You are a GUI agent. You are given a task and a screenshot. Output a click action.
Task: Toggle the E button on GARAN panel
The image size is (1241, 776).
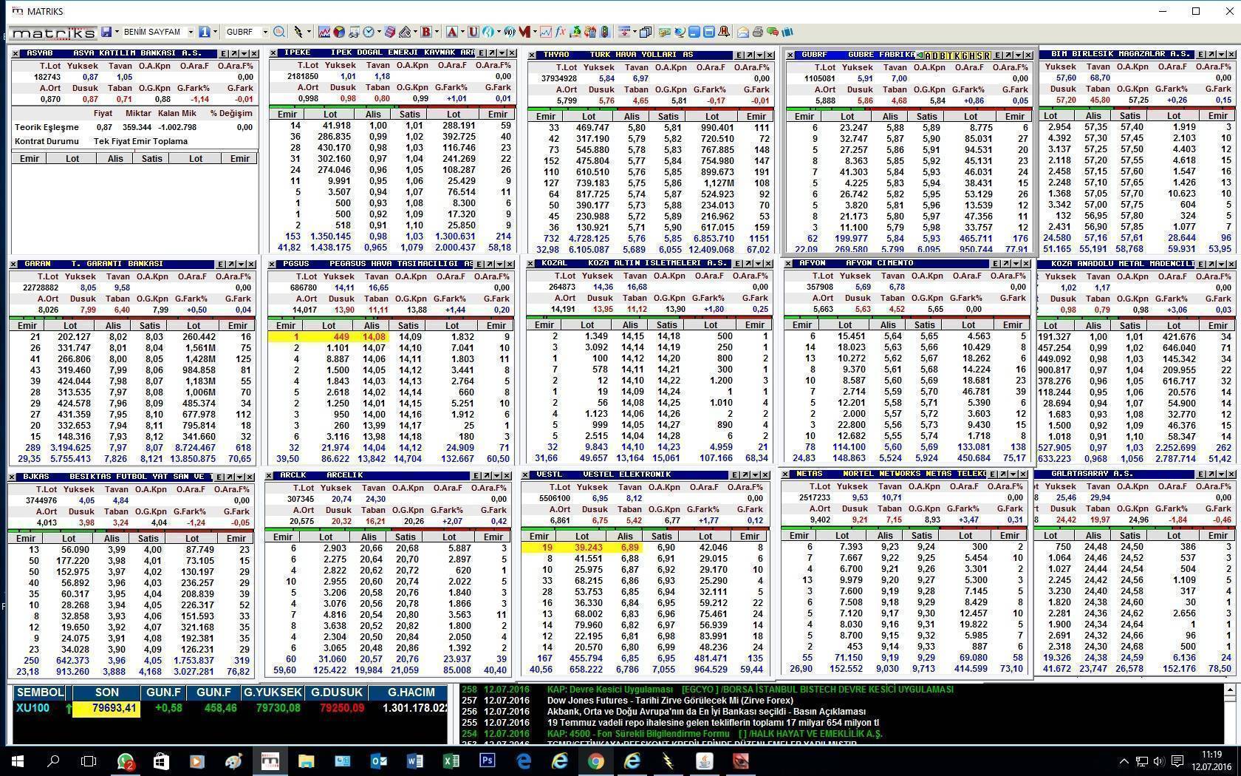pyautogui.click(x=221, y=265)
